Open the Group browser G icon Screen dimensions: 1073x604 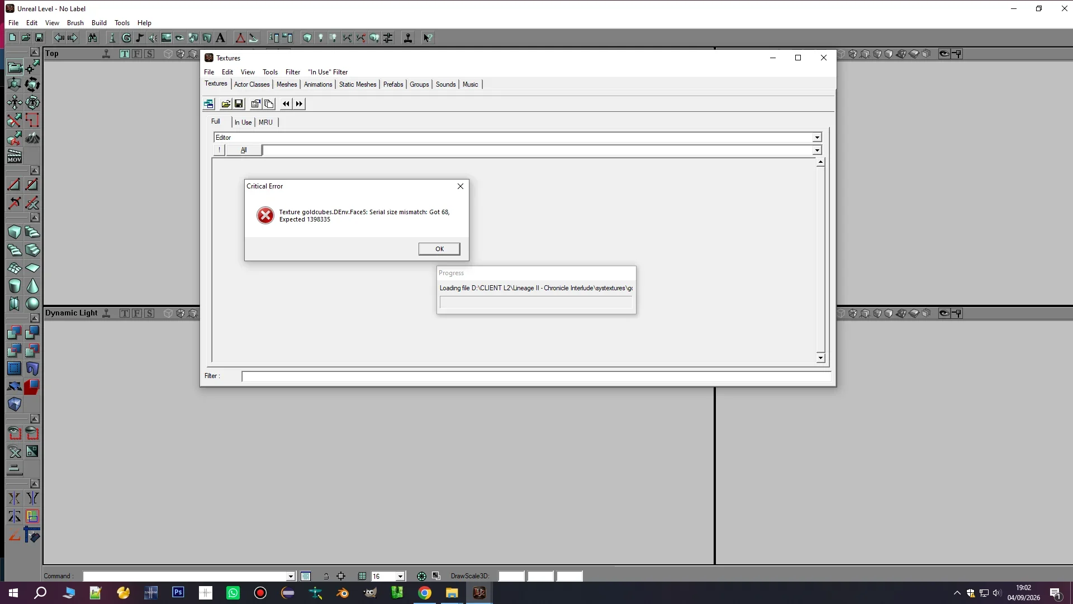point(126,37)
